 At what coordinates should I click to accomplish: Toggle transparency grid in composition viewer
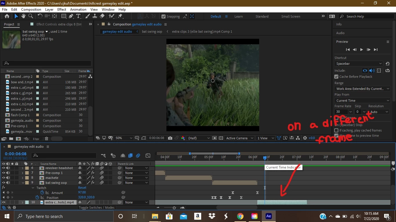[x=221, y=138]
